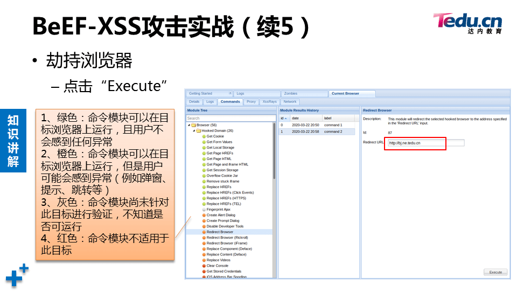This screenshot has width=517, height=291.
Task: Open the XssRays sub-tab
Action: coord(269,102)
